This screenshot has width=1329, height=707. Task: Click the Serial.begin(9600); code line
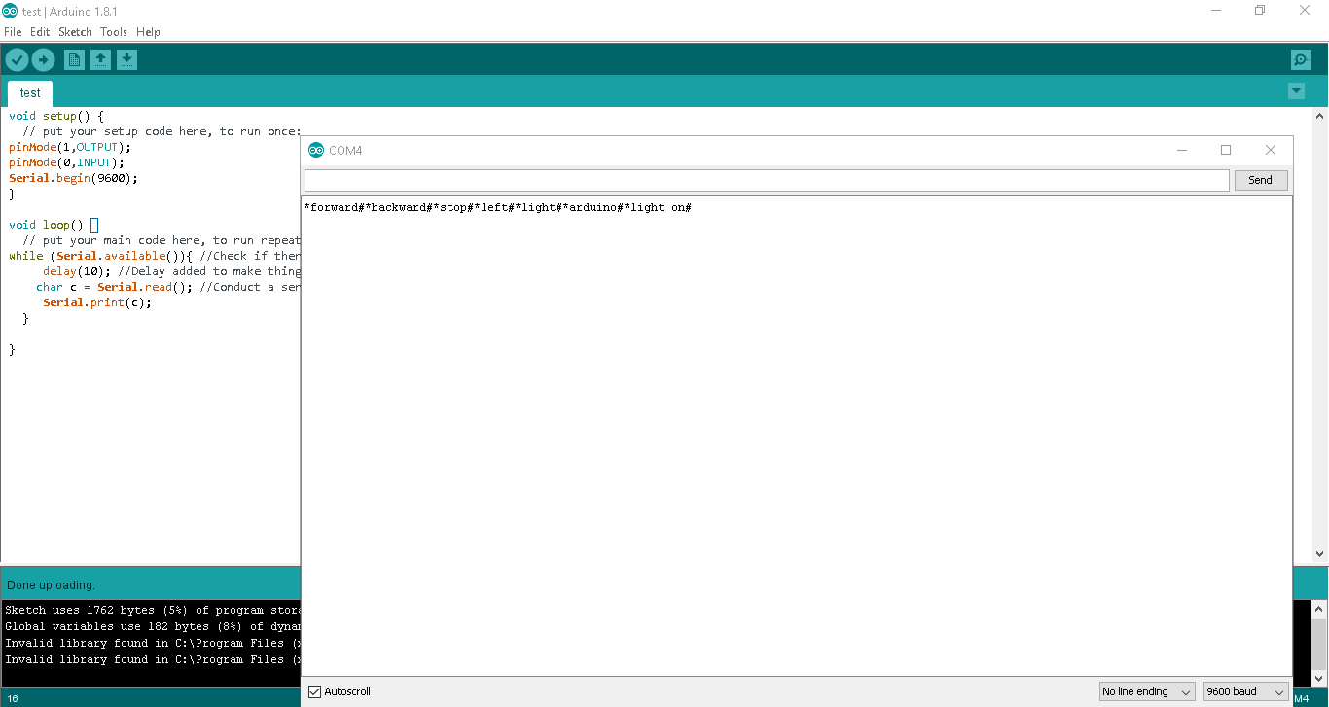(73, 178)
